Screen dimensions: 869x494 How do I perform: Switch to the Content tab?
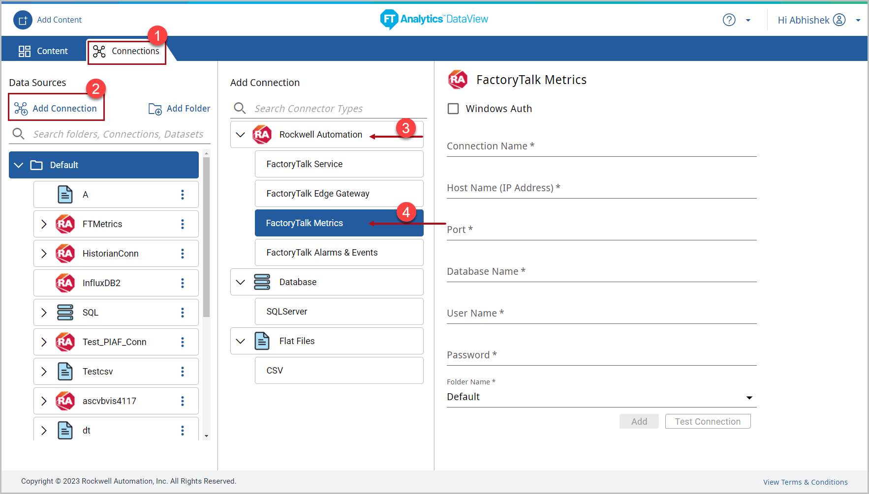tap(43, 51)
